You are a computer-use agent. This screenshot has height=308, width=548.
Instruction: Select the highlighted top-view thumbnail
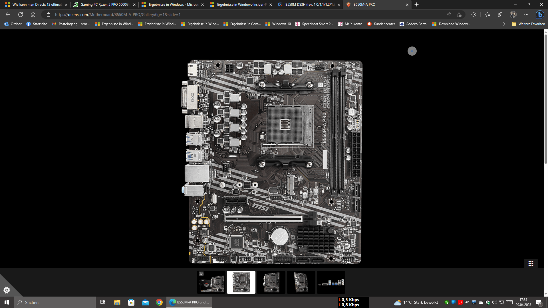click(241, 282)
